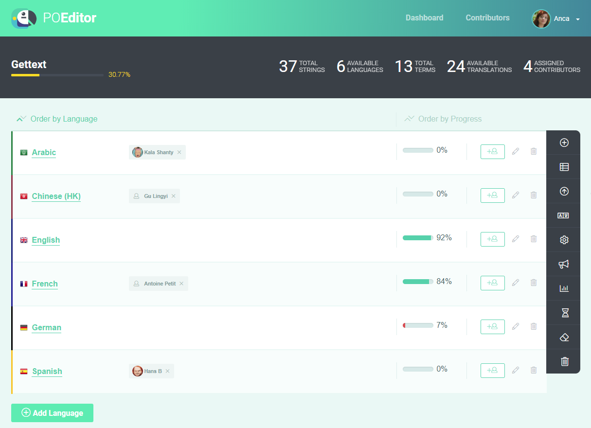Click the hourglass icon in sidebar

tap(565, 313)
